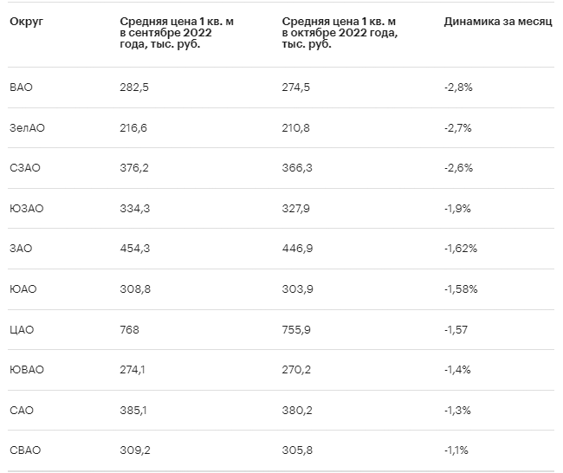Select the ЗелАО district cell
This screenshot has width=563, height=473.
pos(27,127)
